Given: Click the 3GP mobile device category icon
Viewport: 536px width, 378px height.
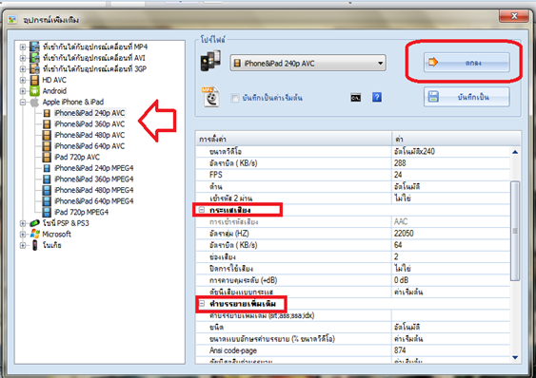Looking at the screenshot, I should pyautogui.click(x=34, y=68).
